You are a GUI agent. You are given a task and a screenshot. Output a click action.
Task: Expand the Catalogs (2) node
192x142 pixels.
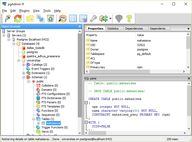click(24, 65)
